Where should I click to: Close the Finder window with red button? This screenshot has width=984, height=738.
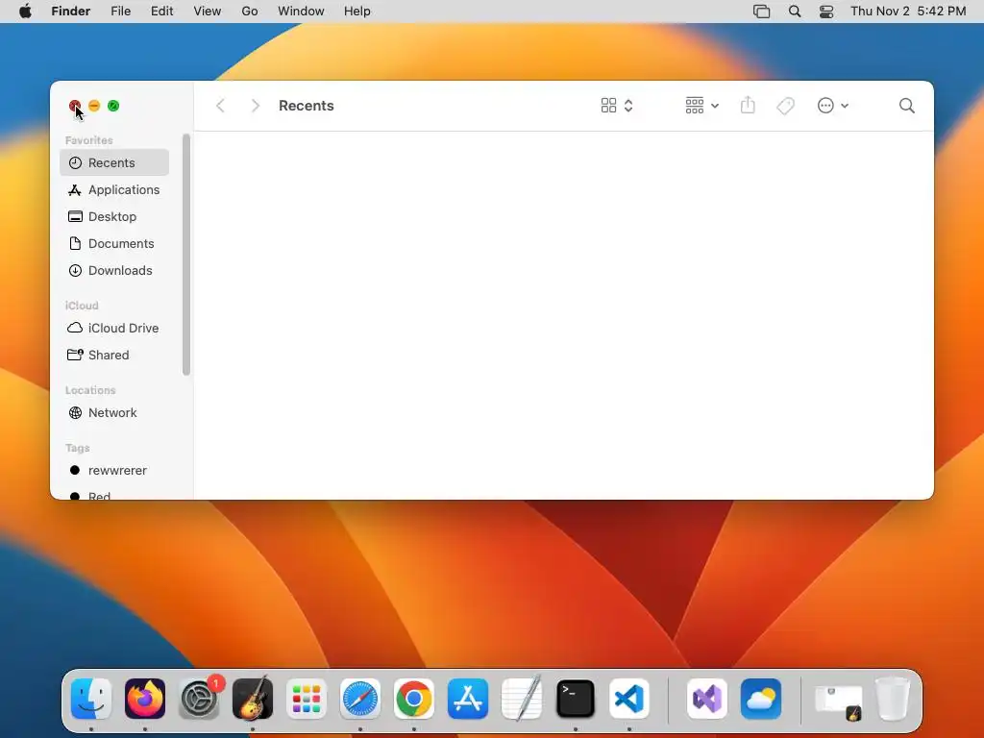tap(75, 106)
